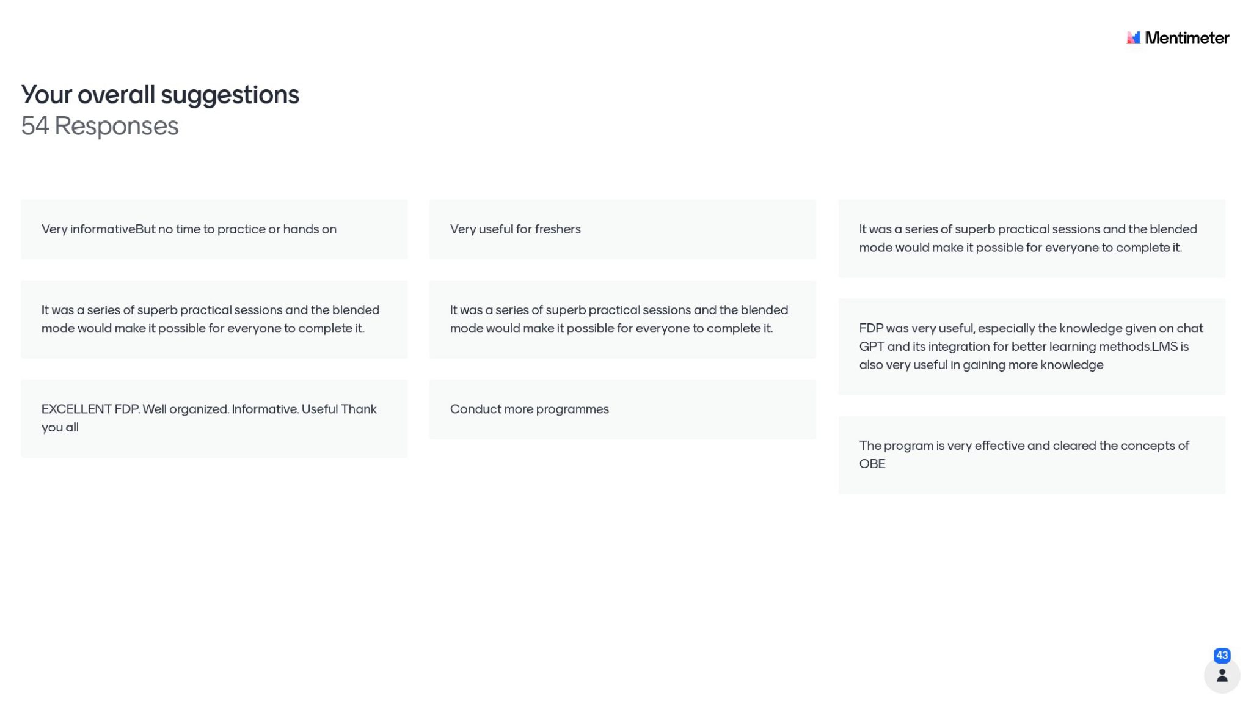Click the word "OBE" in the last response
The image size is (1251, 704).
[872, 464]
